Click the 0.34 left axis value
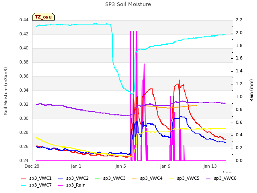257x193 pixels. [24, 90]
